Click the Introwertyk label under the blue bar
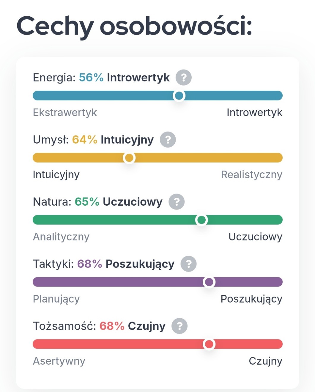315x392 pixels. point(254,113)
